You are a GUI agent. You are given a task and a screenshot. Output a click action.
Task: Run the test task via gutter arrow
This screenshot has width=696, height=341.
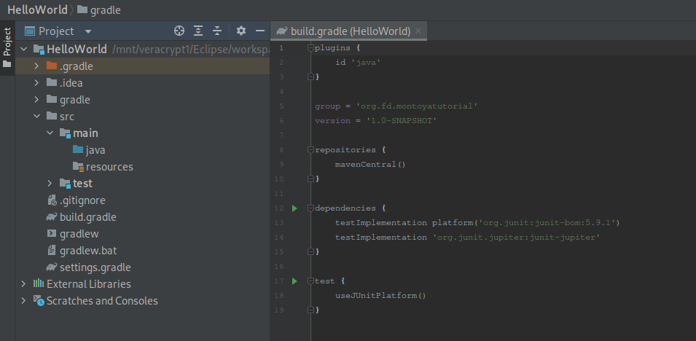tap(294, 281)
